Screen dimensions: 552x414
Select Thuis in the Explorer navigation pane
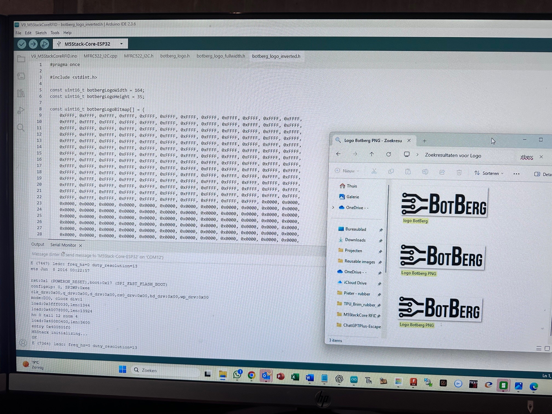[348, 186]
